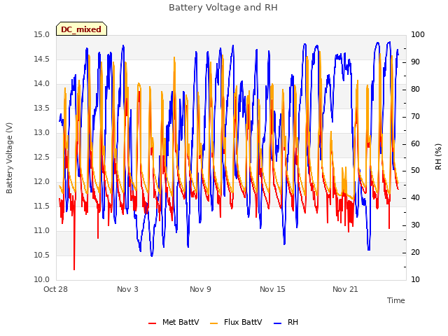
Task: Click the Nov 3 x-axis tick label
Action: point(127,289)
